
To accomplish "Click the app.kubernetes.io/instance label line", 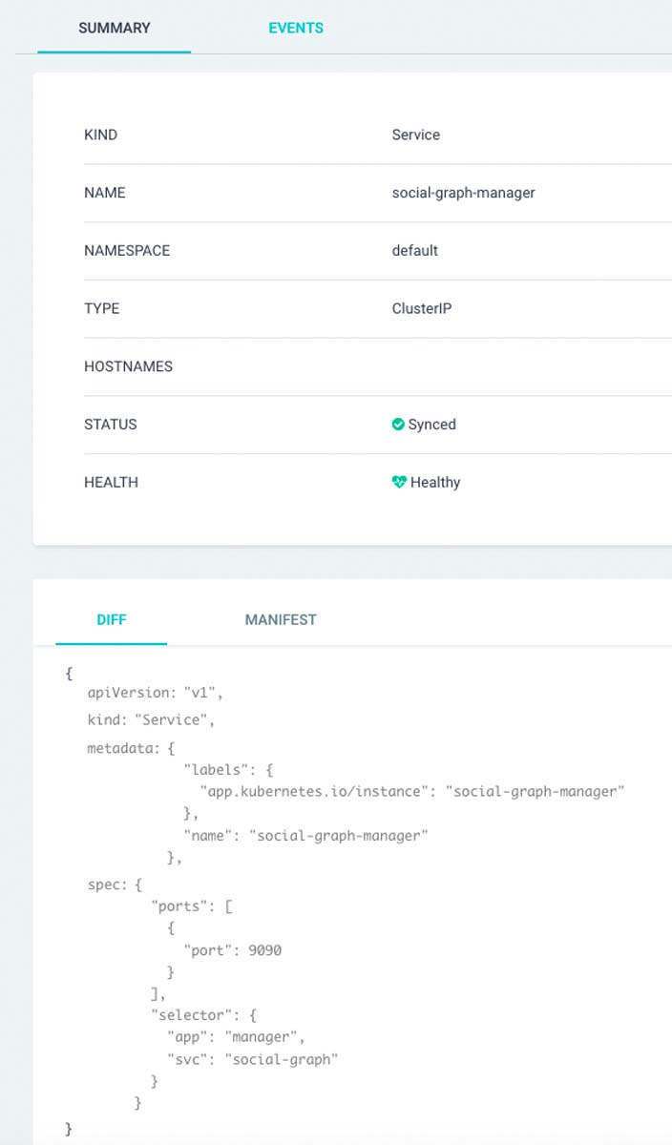I will (411, 792).
